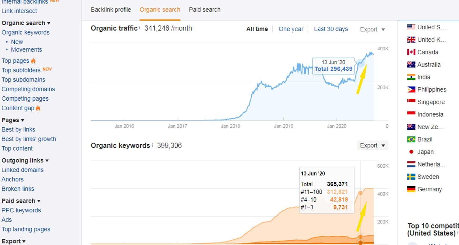Collapse the Outgoing links sidebar section
Image resolution: width=459 pixels, height=245 pixels.
47,161
